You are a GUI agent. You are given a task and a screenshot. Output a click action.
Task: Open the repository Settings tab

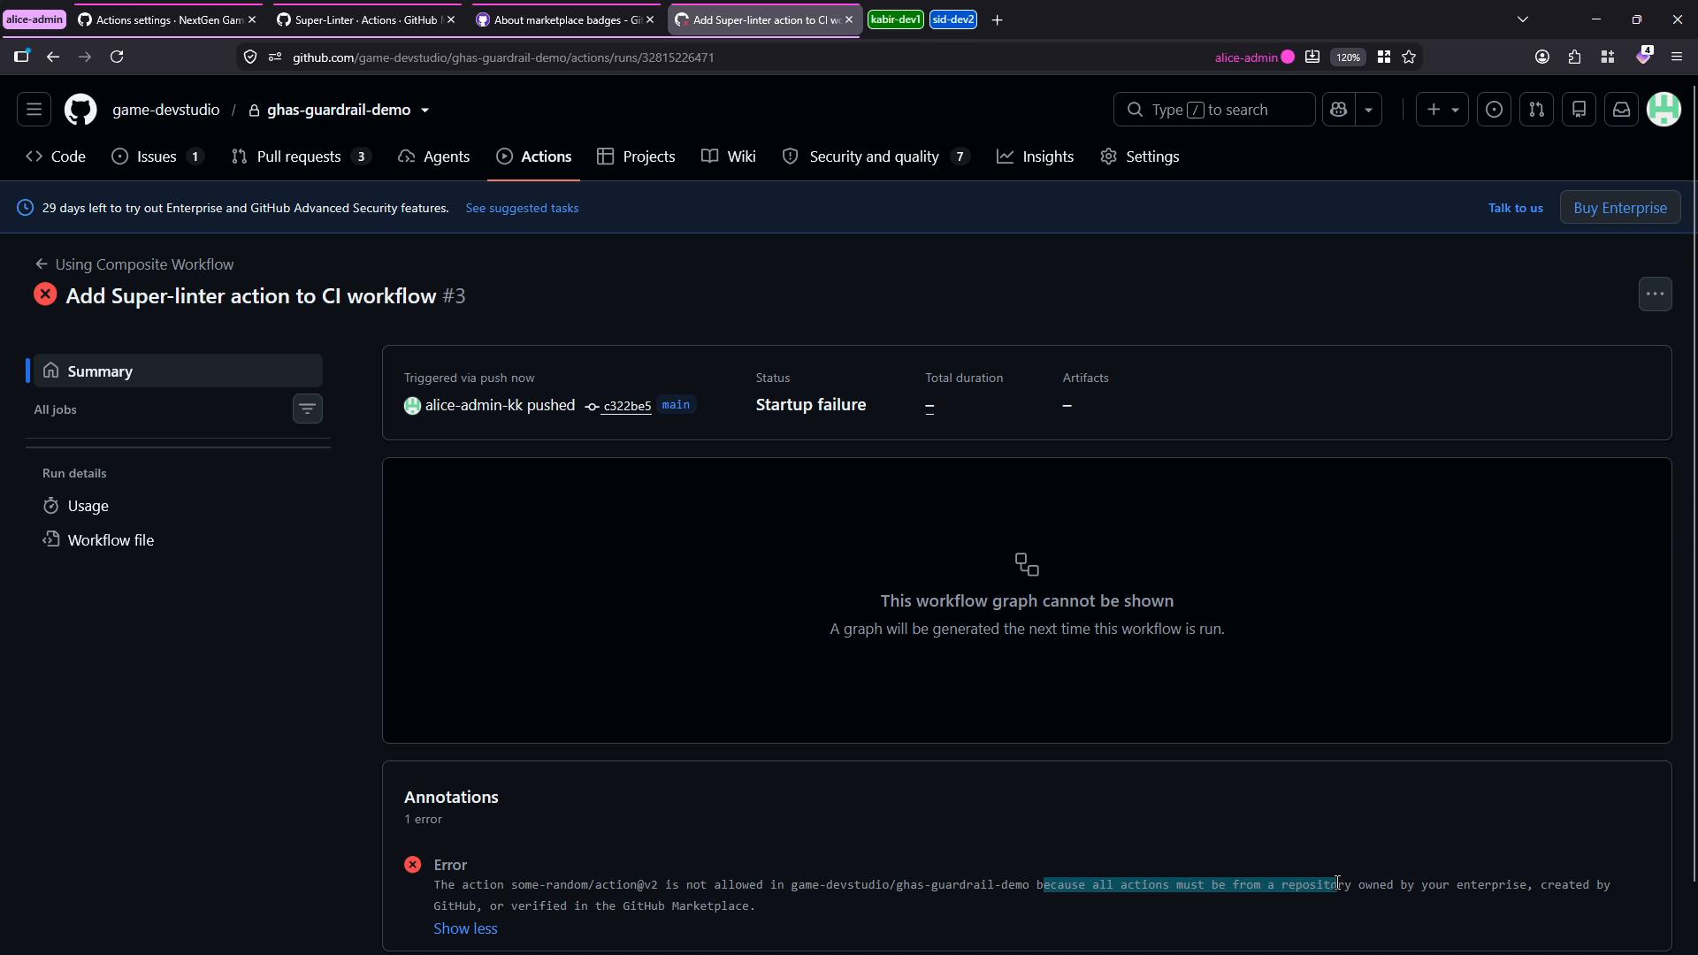(1139, 157)
